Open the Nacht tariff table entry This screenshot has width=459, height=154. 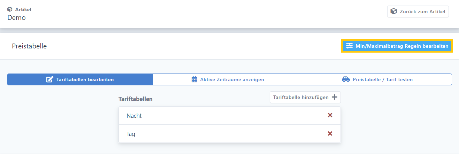[134, 116]
